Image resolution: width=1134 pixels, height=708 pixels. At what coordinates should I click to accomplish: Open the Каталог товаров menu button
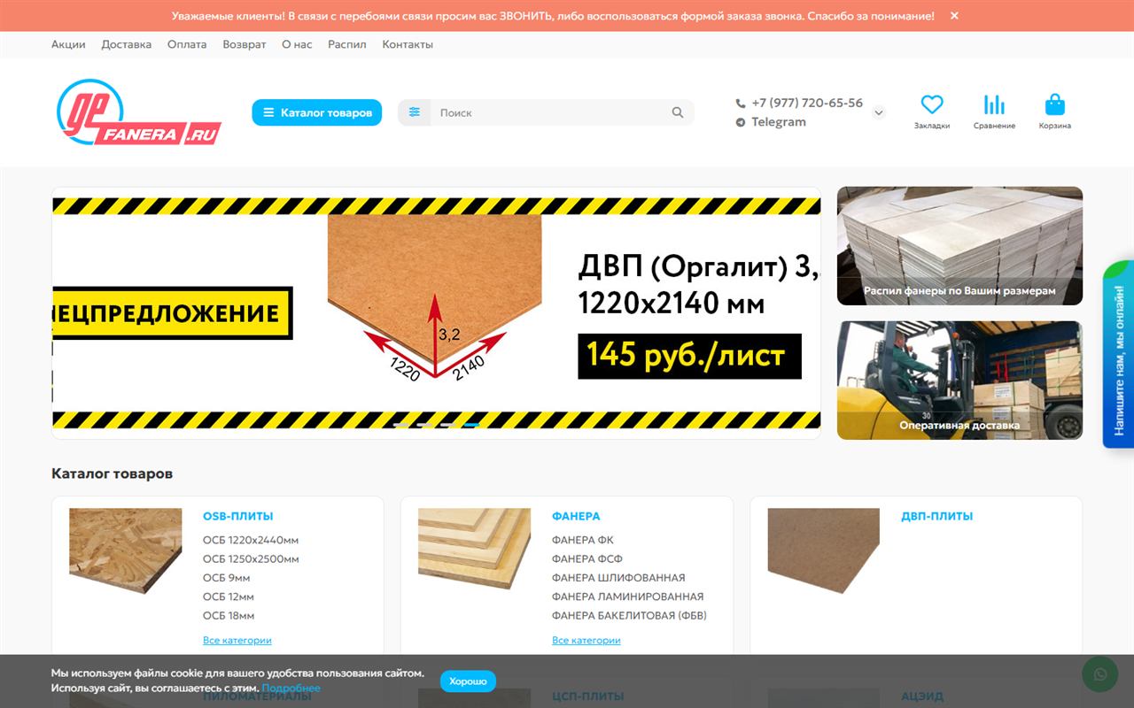click(x=317, y=112)
